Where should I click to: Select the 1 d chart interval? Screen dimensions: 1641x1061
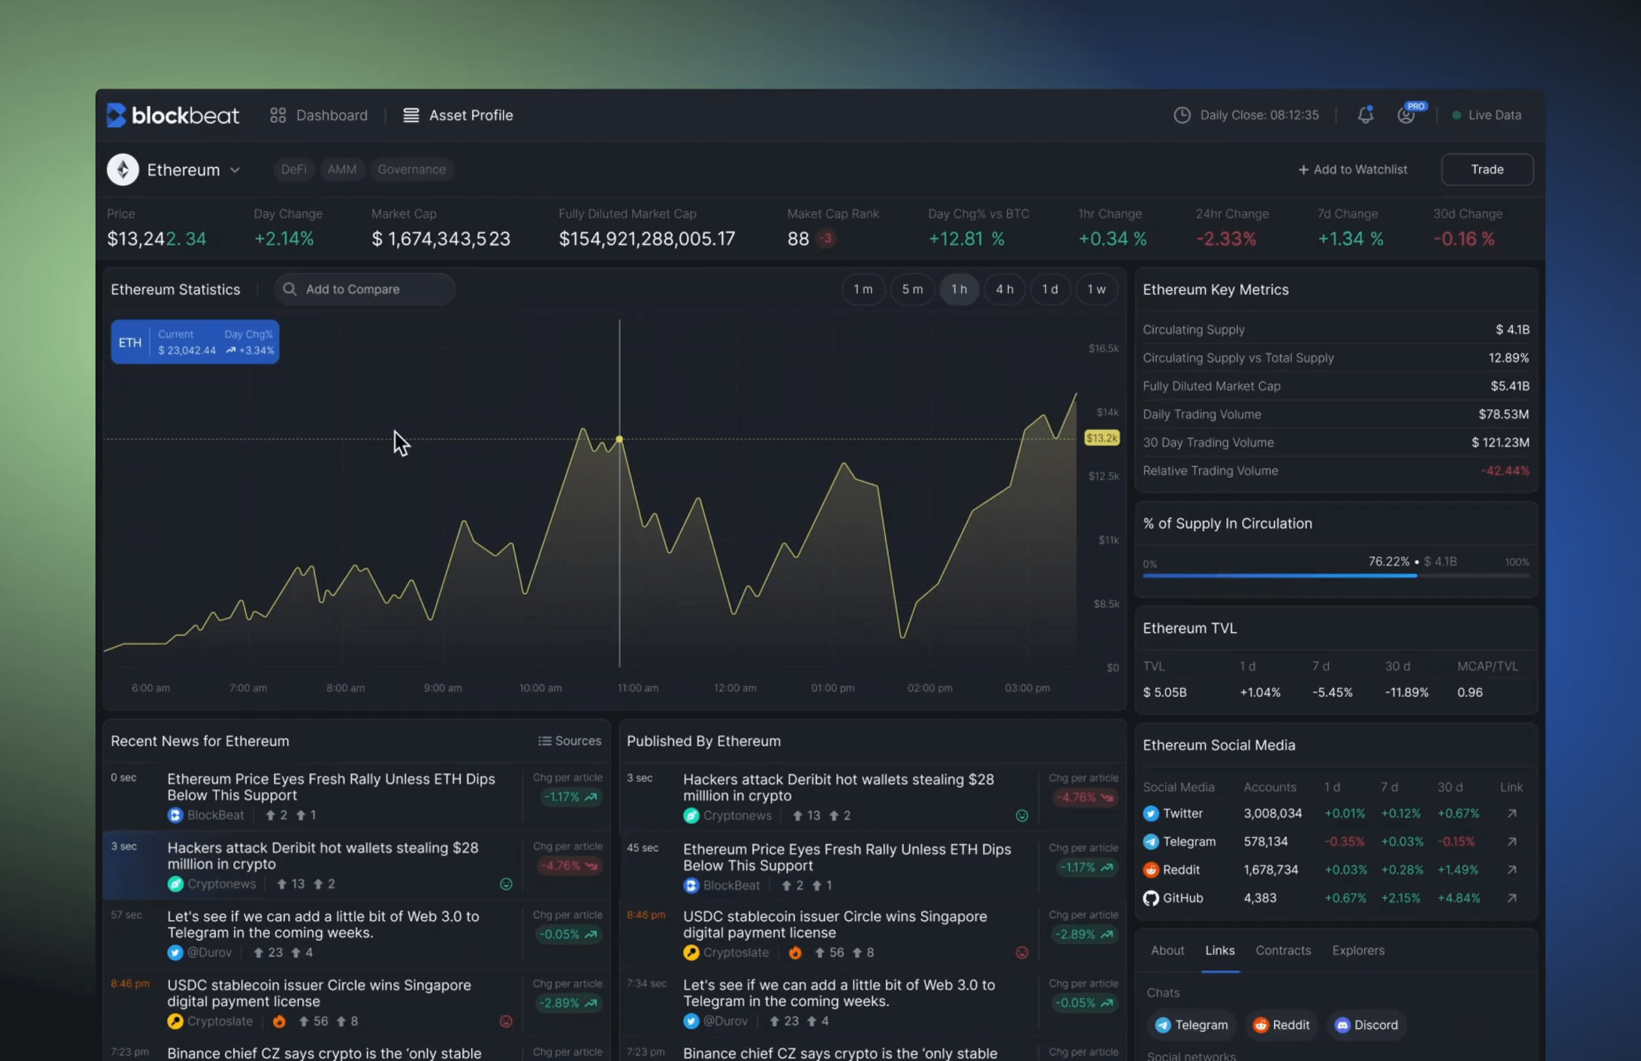pyautogui.click(x=1050, y=289)
